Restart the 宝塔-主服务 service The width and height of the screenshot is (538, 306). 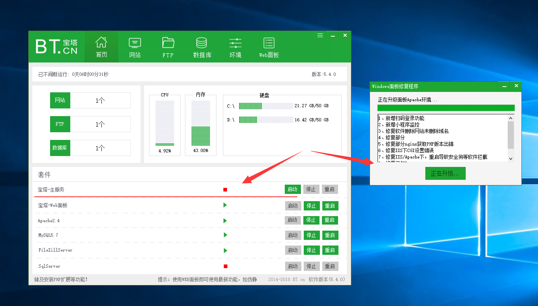pyautogui.click(x=330, y=189)
